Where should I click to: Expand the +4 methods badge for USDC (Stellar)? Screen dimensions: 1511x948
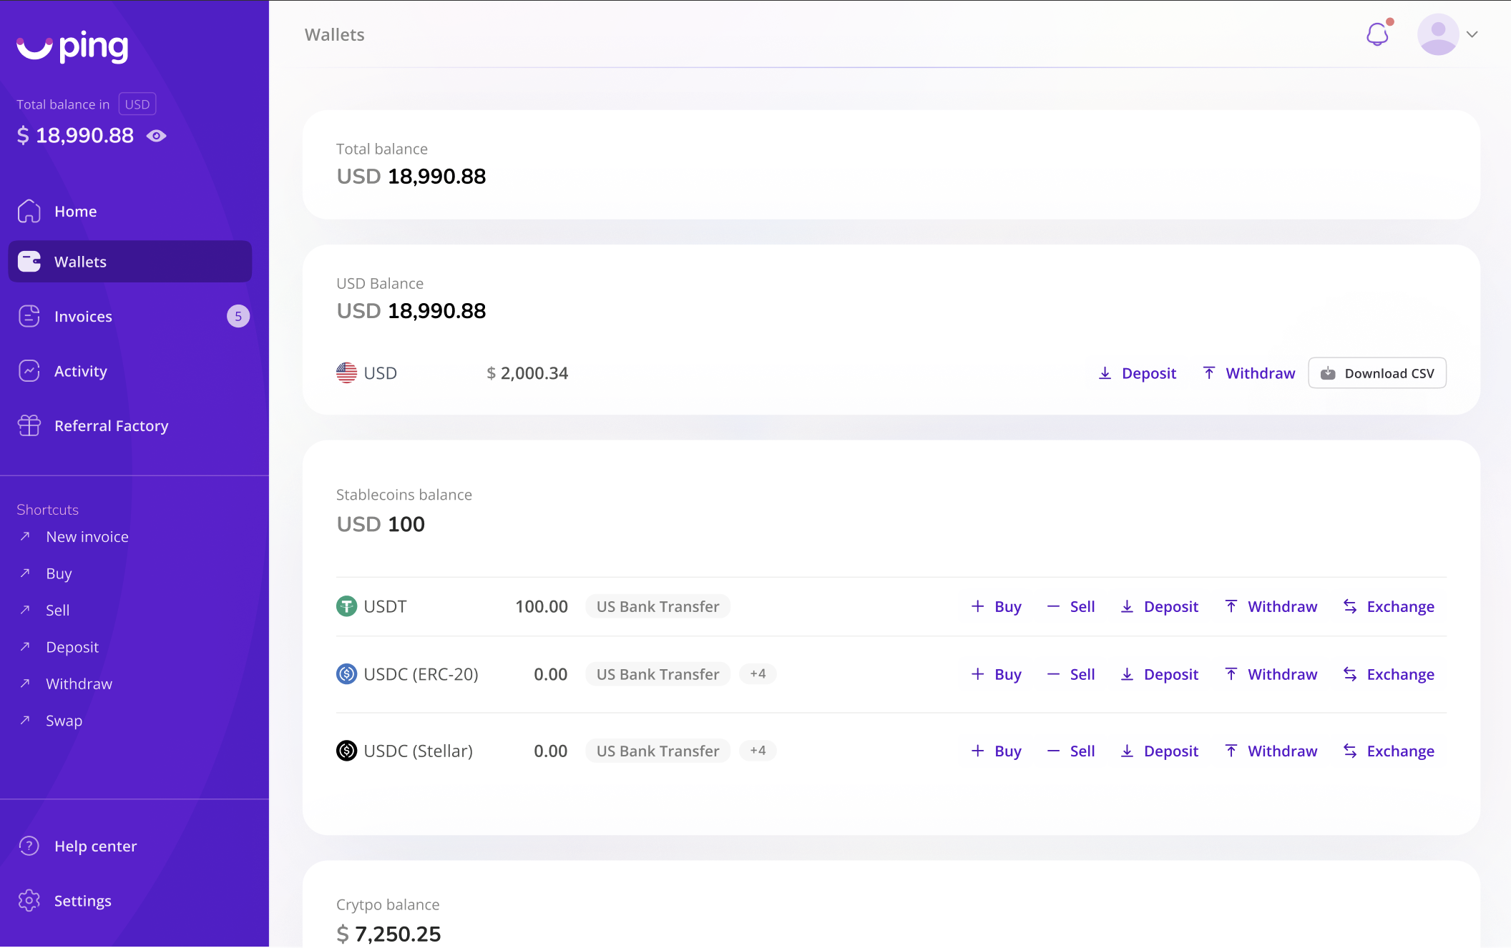(x=758, y=751)
